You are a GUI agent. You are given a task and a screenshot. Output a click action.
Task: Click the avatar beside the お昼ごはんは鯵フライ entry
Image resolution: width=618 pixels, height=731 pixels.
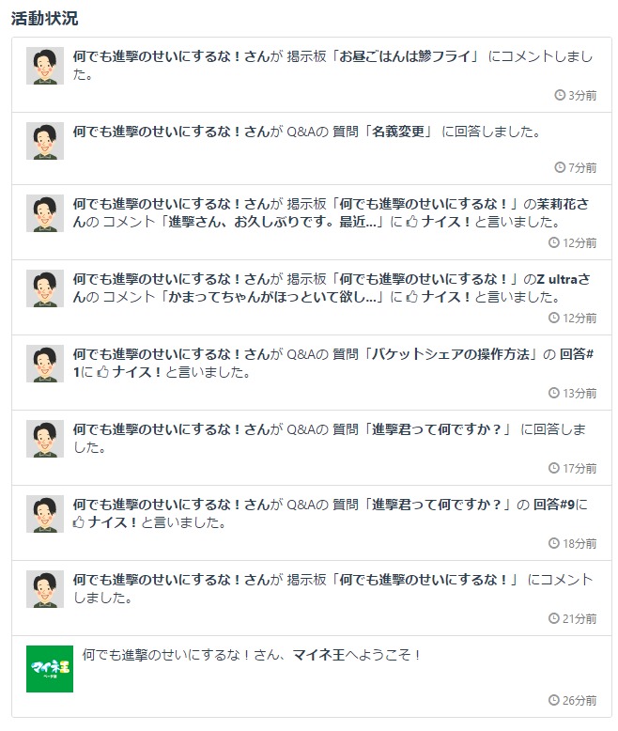[44, 66]
